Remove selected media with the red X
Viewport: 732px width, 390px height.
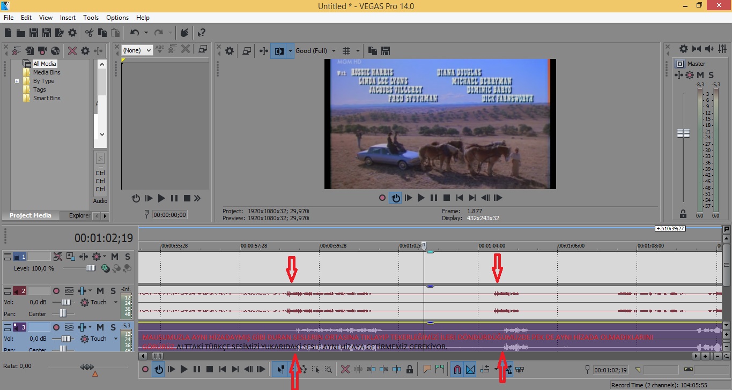pyautogui.click(x=72, y=51)
